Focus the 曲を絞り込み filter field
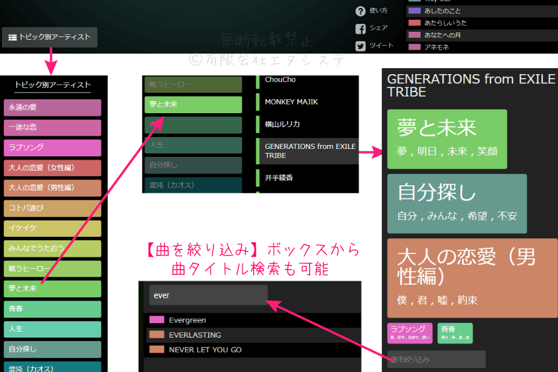Viewport: 558px width, 372px height. 436,359
